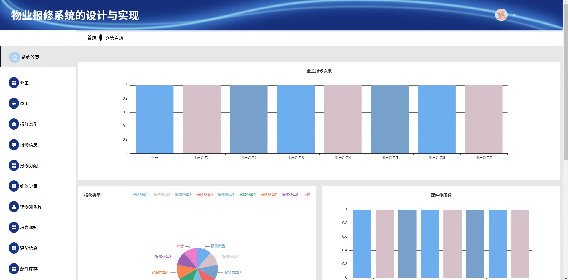Go to 首页 in the breadcrumb
Screen dimensions: 568x280
(92, 38)
